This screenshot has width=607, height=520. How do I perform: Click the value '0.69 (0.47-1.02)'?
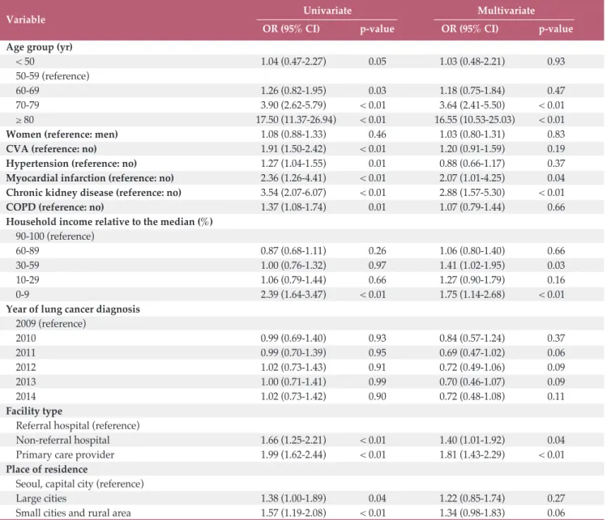tap(472, 353)
